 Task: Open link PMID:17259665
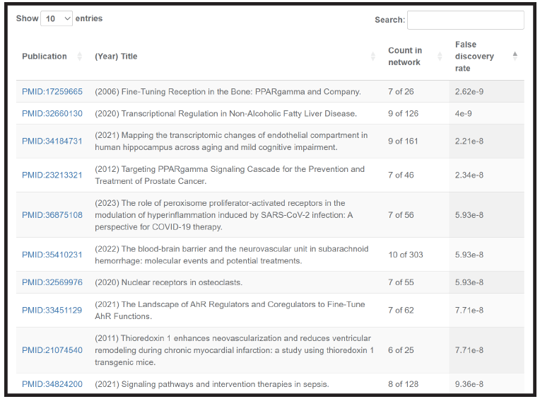[x=52, y=92]
